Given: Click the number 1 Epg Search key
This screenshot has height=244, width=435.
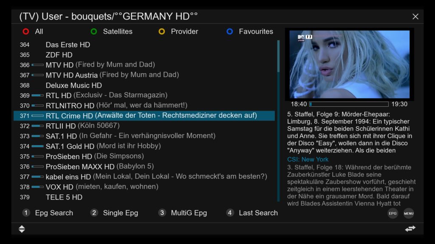Looking at the screenshot, I should click(26, 213).
